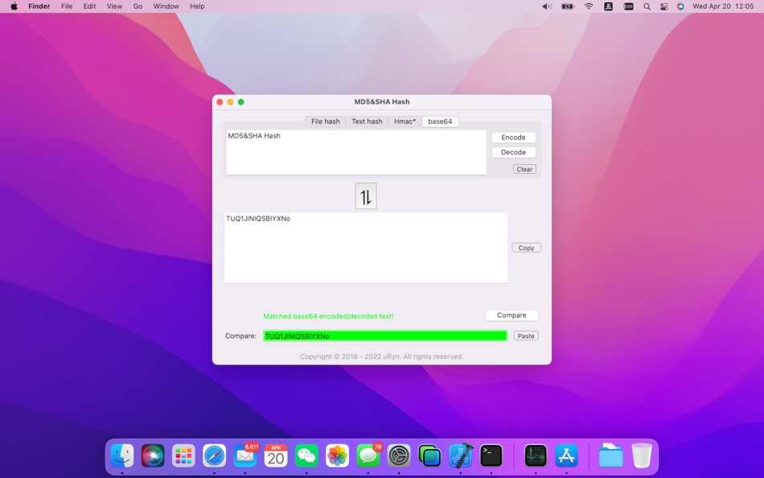Click the Siri icon in menu bar

click(680, 6)
